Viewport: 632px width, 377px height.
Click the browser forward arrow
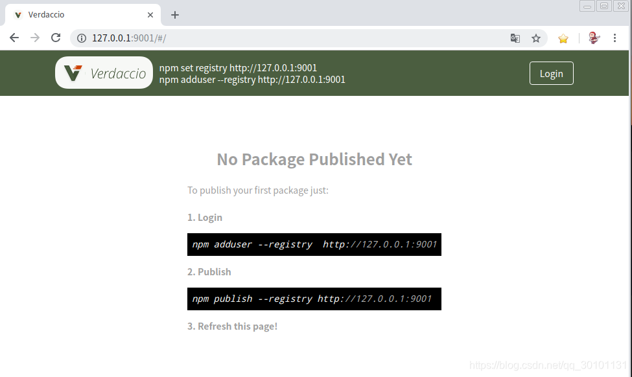point(35,38)
